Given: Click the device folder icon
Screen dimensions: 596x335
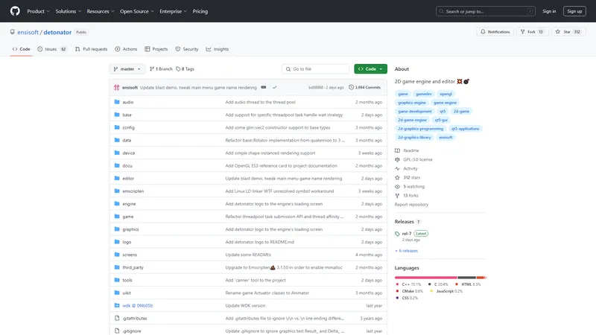Looking at the screenshot, I should pos(117,153).
